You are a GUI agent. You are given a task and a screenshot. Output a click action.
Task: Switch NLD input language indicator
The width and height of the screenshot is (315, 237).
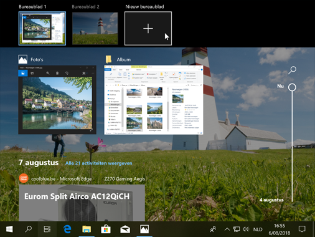tap(258, 230)
